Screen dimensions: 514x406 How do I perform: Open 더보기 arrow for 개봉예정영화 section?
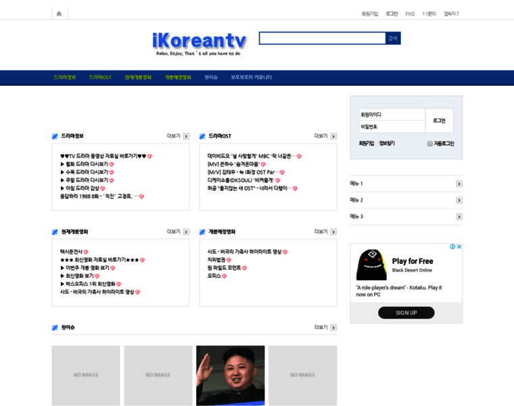pyautogui.click(x=333, y=232)
